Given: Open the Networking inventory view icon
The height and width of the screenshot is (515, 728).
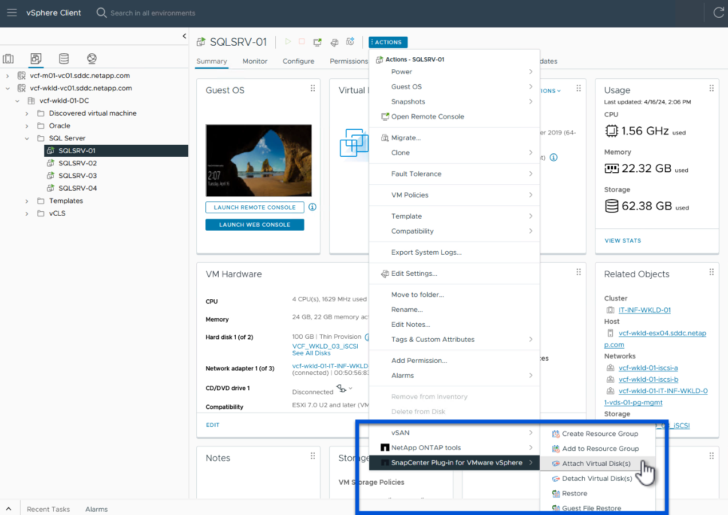Looking at the screenshot, I should (92, 58).
